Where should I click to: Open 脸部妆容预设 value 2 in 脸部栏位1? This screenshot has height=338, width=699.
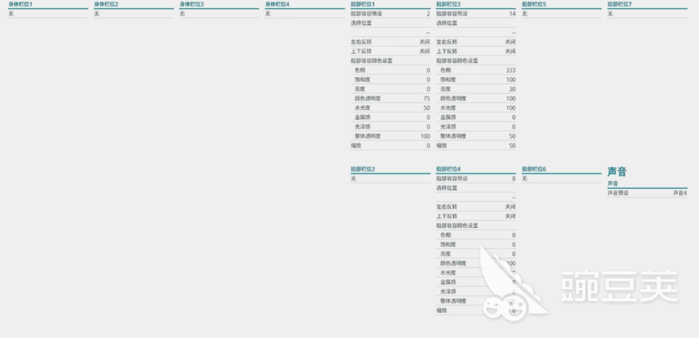(x=390, y=14)
